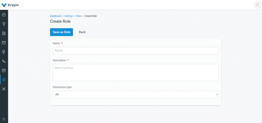Screen dimensions: 262x123
Task: Expand the sidebar using bottom menu icon
Action: click(x=4, y=119)
